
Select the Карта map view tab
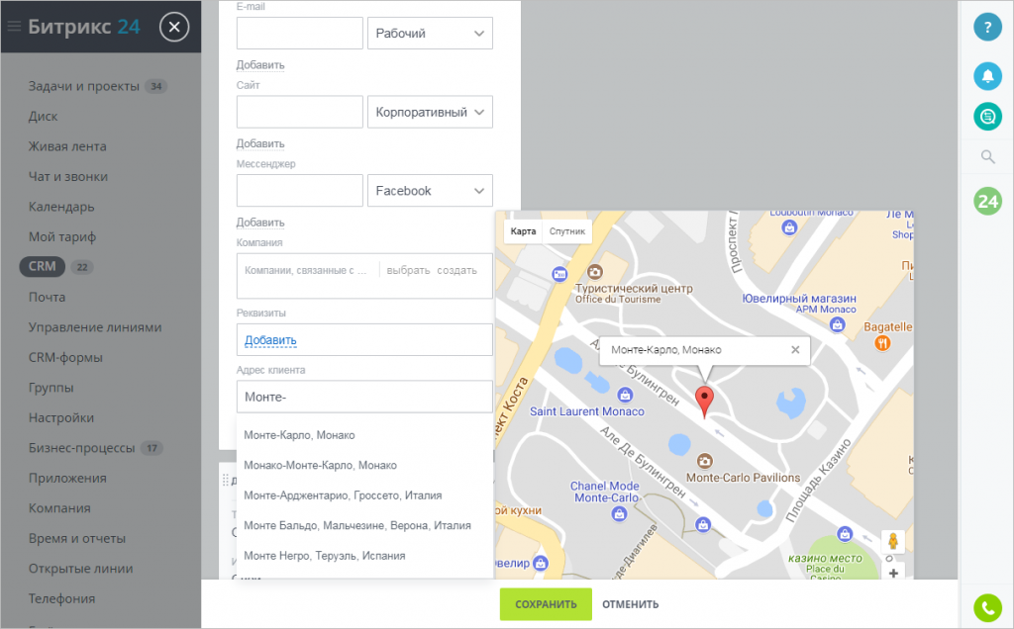click(x=523, y=231)
